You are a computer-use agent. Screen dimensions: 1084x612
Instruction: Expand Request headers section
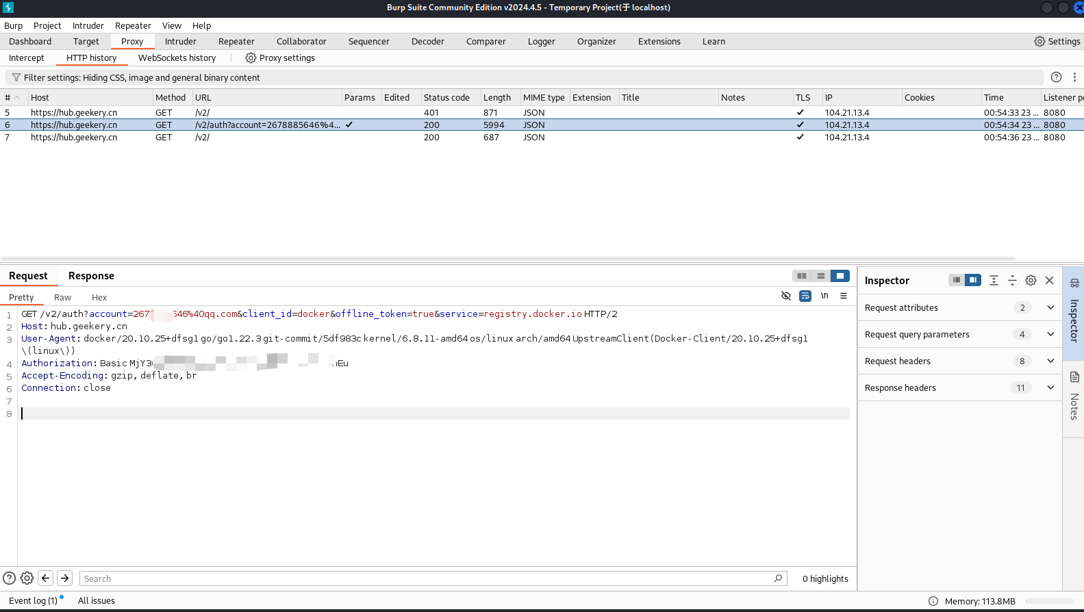pos(1050,361)
